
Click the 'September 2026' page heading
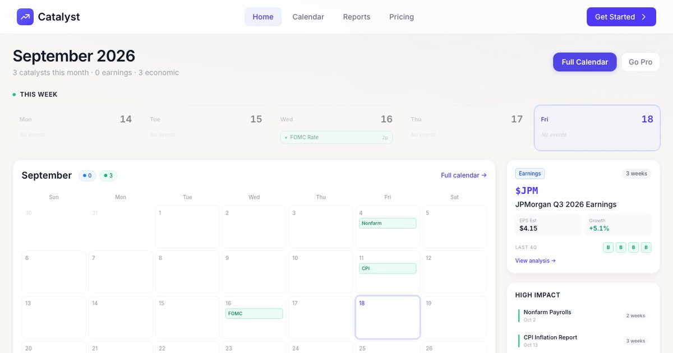click(x=74, y=56)
